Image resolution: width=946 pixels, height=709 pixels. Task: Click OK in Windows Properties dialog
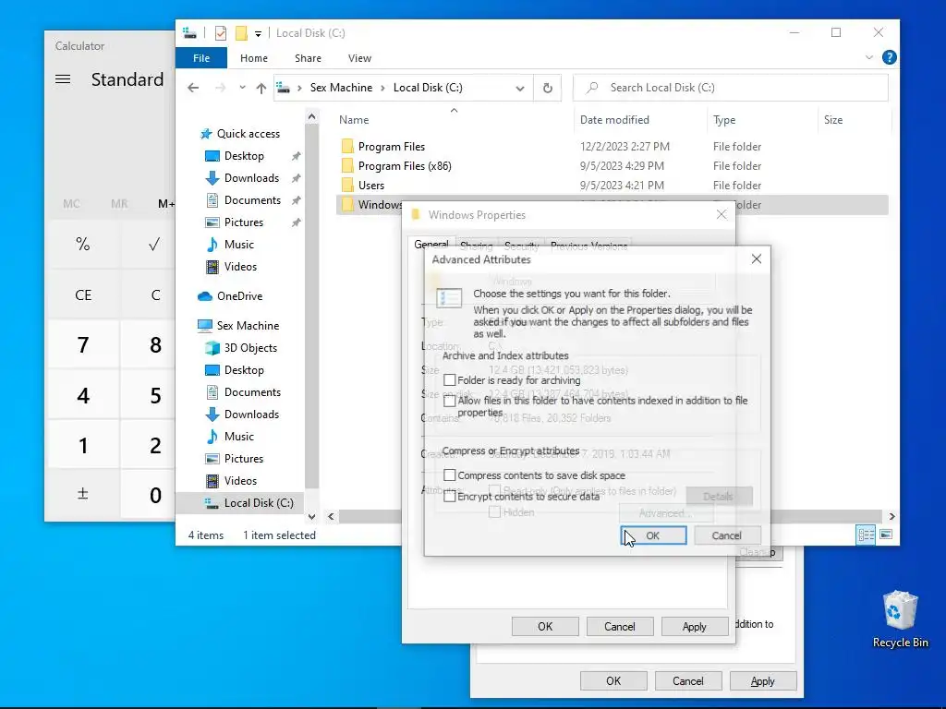click(x=545, y=627)
